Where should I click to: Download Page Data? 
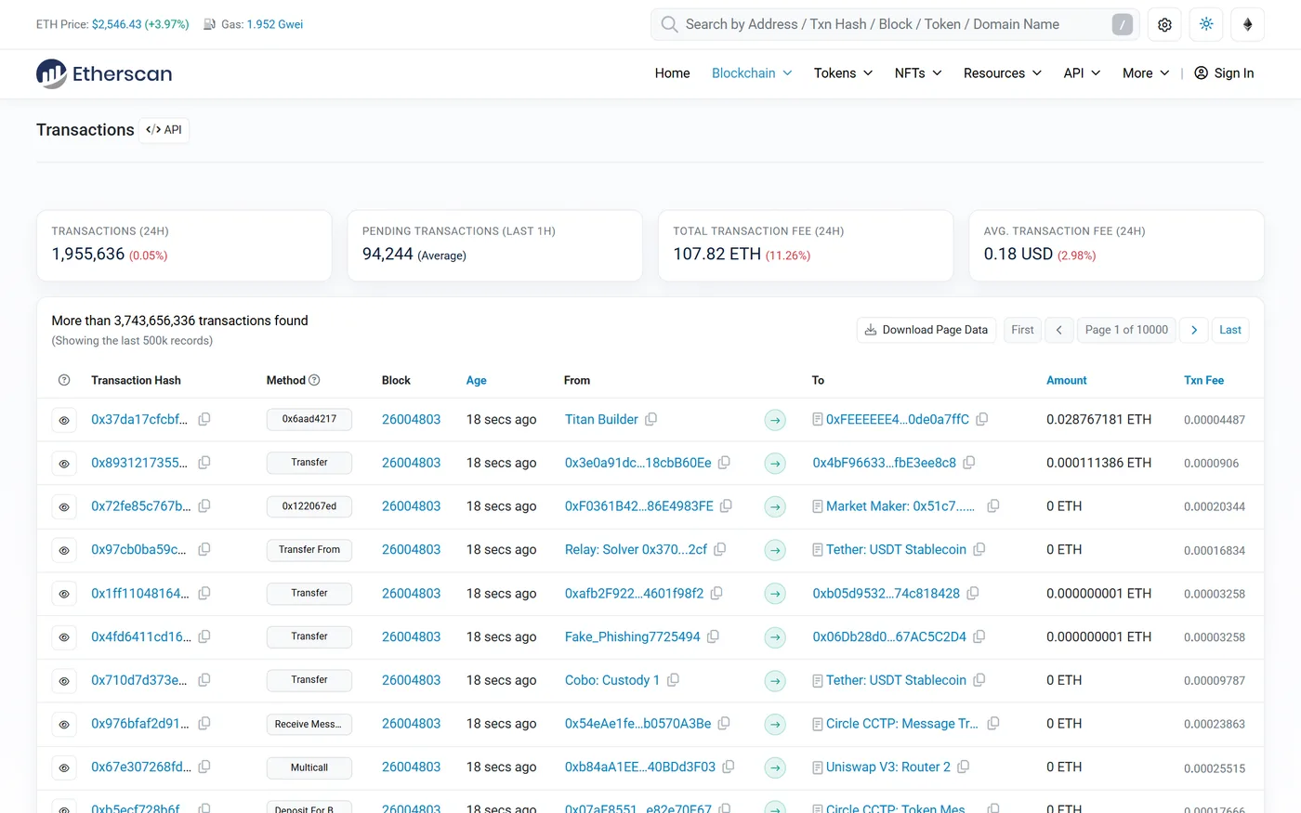926,330
